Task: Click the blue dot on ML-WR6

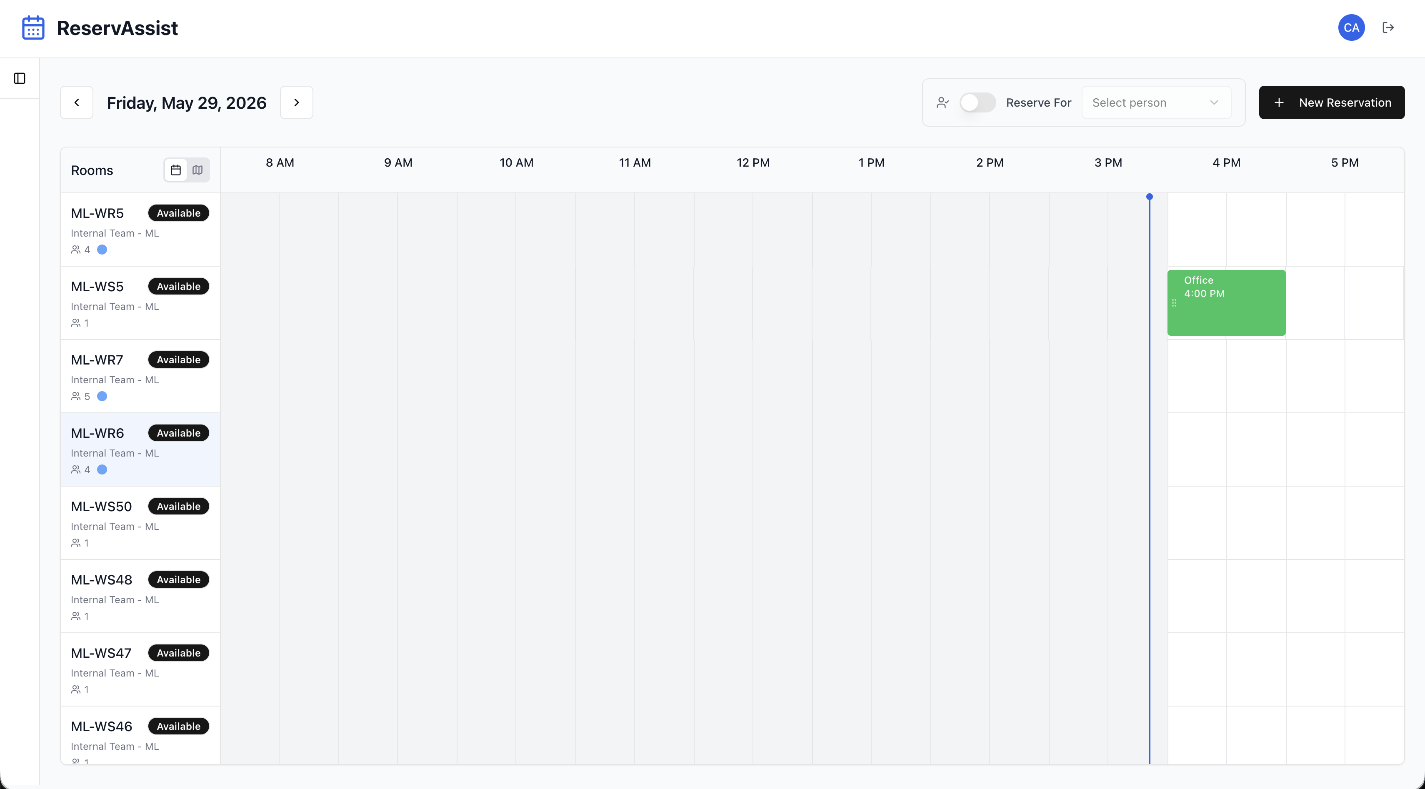Action: pos(102,469)
